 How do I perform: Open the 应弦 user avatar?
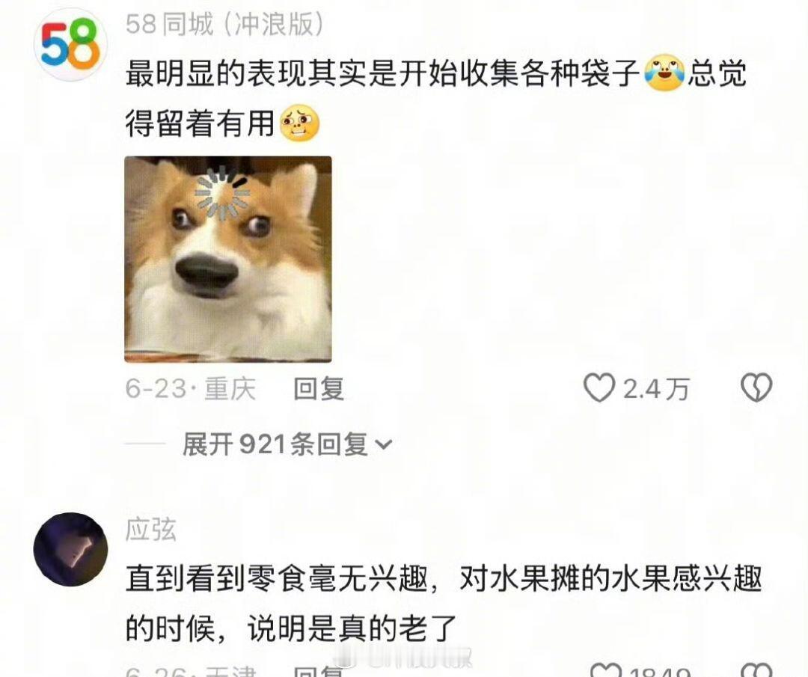pos(70,549)
